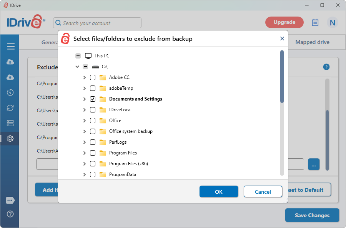Image resolution: width=346 pixels, height=228 pixels.
Task: Click the folder tree vertical scrollbar
Action: [282, 77]
